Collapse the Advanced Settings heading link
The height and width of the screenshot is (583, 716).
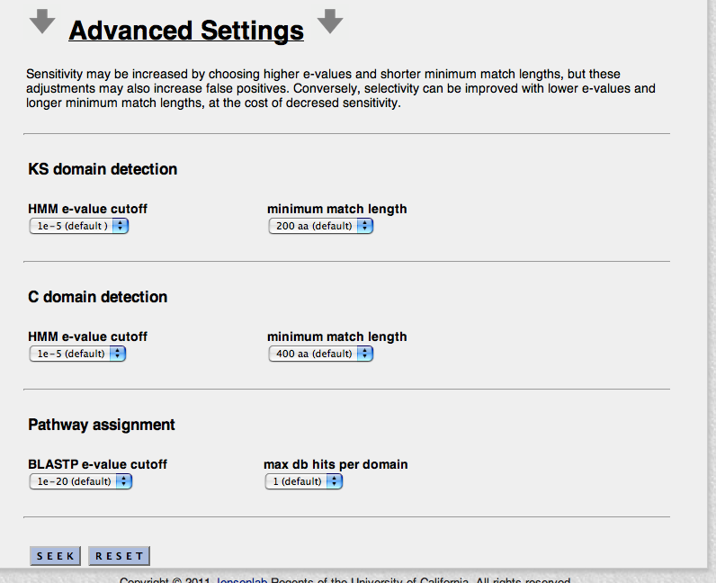click(186, 31)
